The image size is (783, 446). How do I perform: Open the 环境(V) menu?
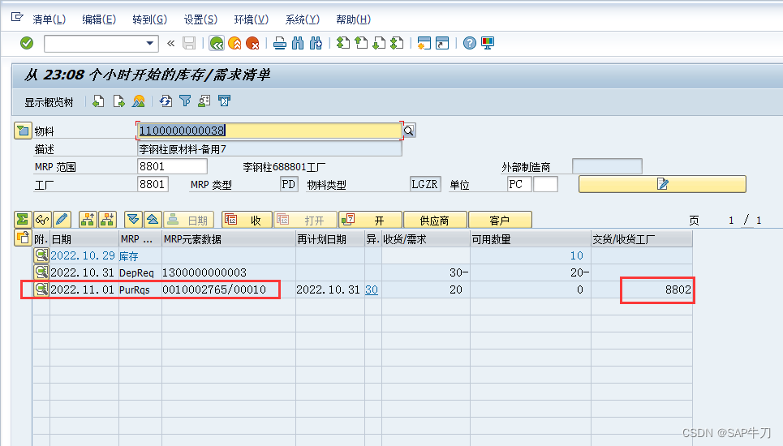coord(252,19)
